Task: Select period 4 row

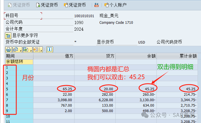Action: click(19, 84)
